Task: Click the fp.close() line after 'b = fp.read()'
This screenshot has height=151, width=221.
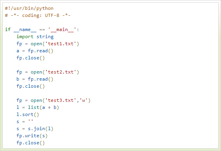Action: 31,86
